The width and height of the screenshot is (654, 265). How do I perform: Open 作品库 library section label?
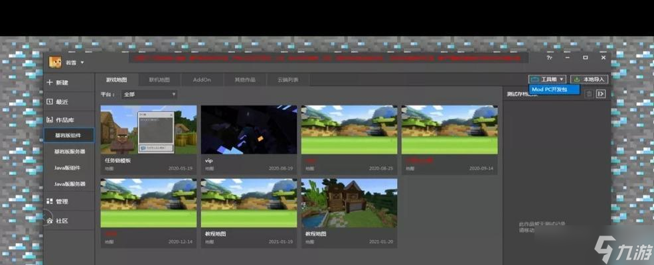65,120
